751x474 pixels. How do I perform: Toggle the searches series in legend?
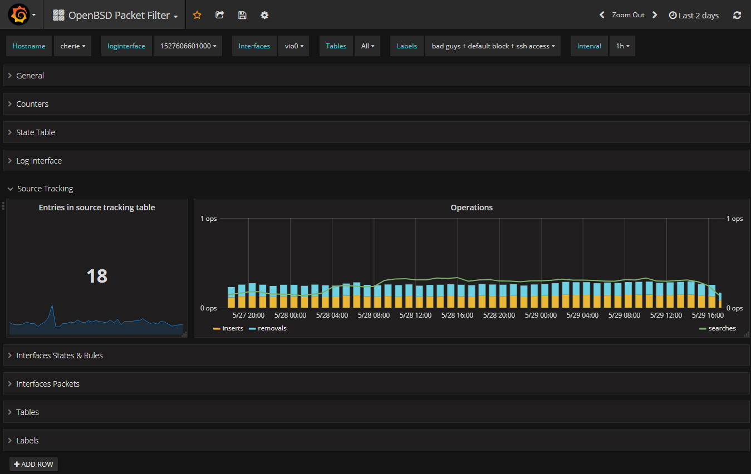tap(721, 328)
